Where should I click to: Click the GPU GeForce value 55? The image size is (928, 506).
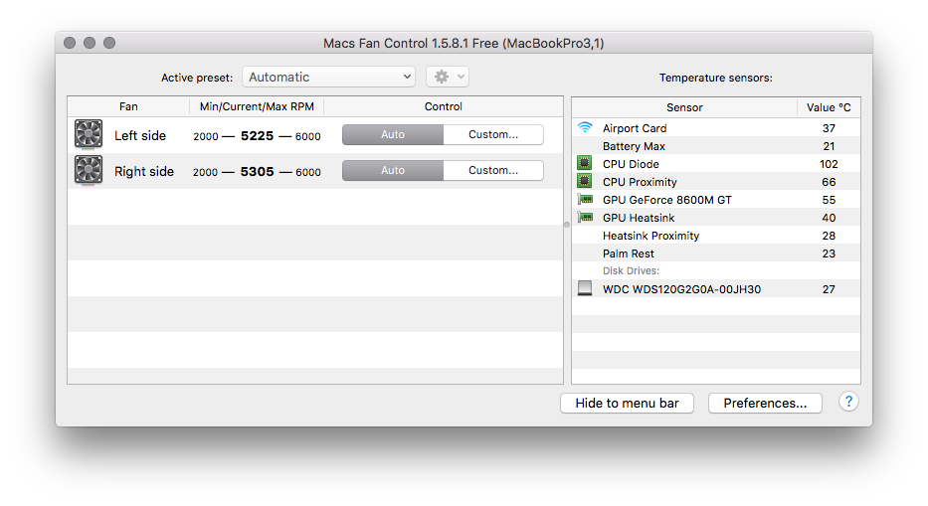coord(829,200)
